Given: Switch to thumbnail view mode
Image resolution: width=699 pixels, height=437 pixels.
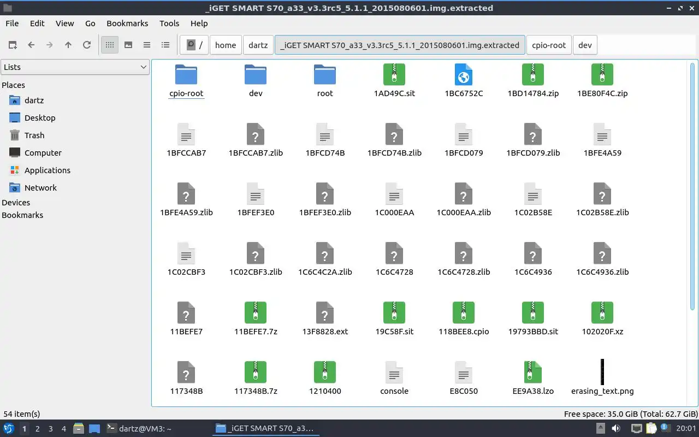Looking at the screenshot, I should pos(128,45).
